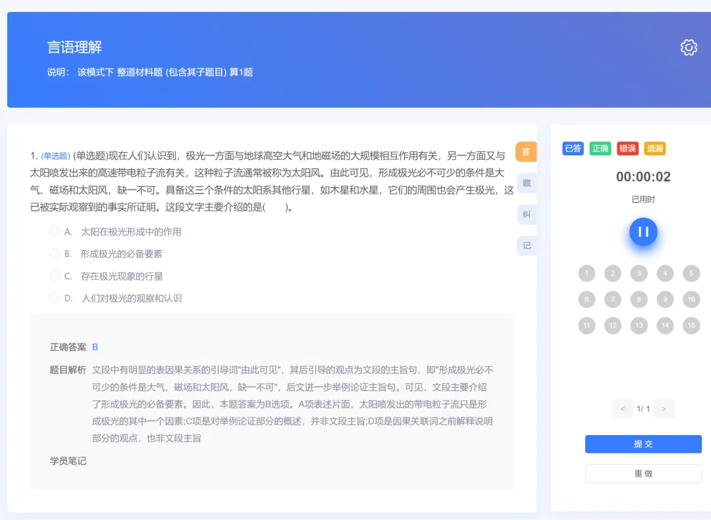
Task: Go to previous page with < arrow
Action: pos(623,409)
